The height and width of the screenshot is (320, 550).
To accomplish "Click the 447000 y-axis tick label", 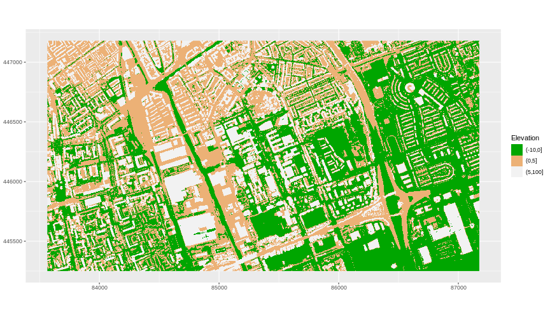I will pos(12,62).
